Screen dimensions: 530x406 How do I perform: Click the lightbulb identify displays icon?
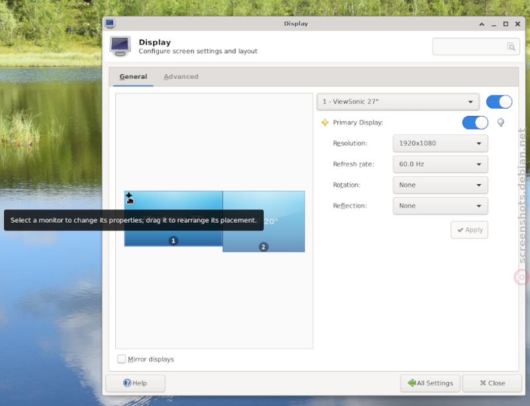pos(501,123)
